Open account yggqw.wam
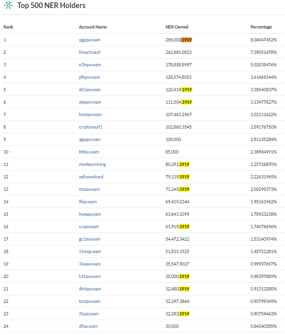 (89, 40)
